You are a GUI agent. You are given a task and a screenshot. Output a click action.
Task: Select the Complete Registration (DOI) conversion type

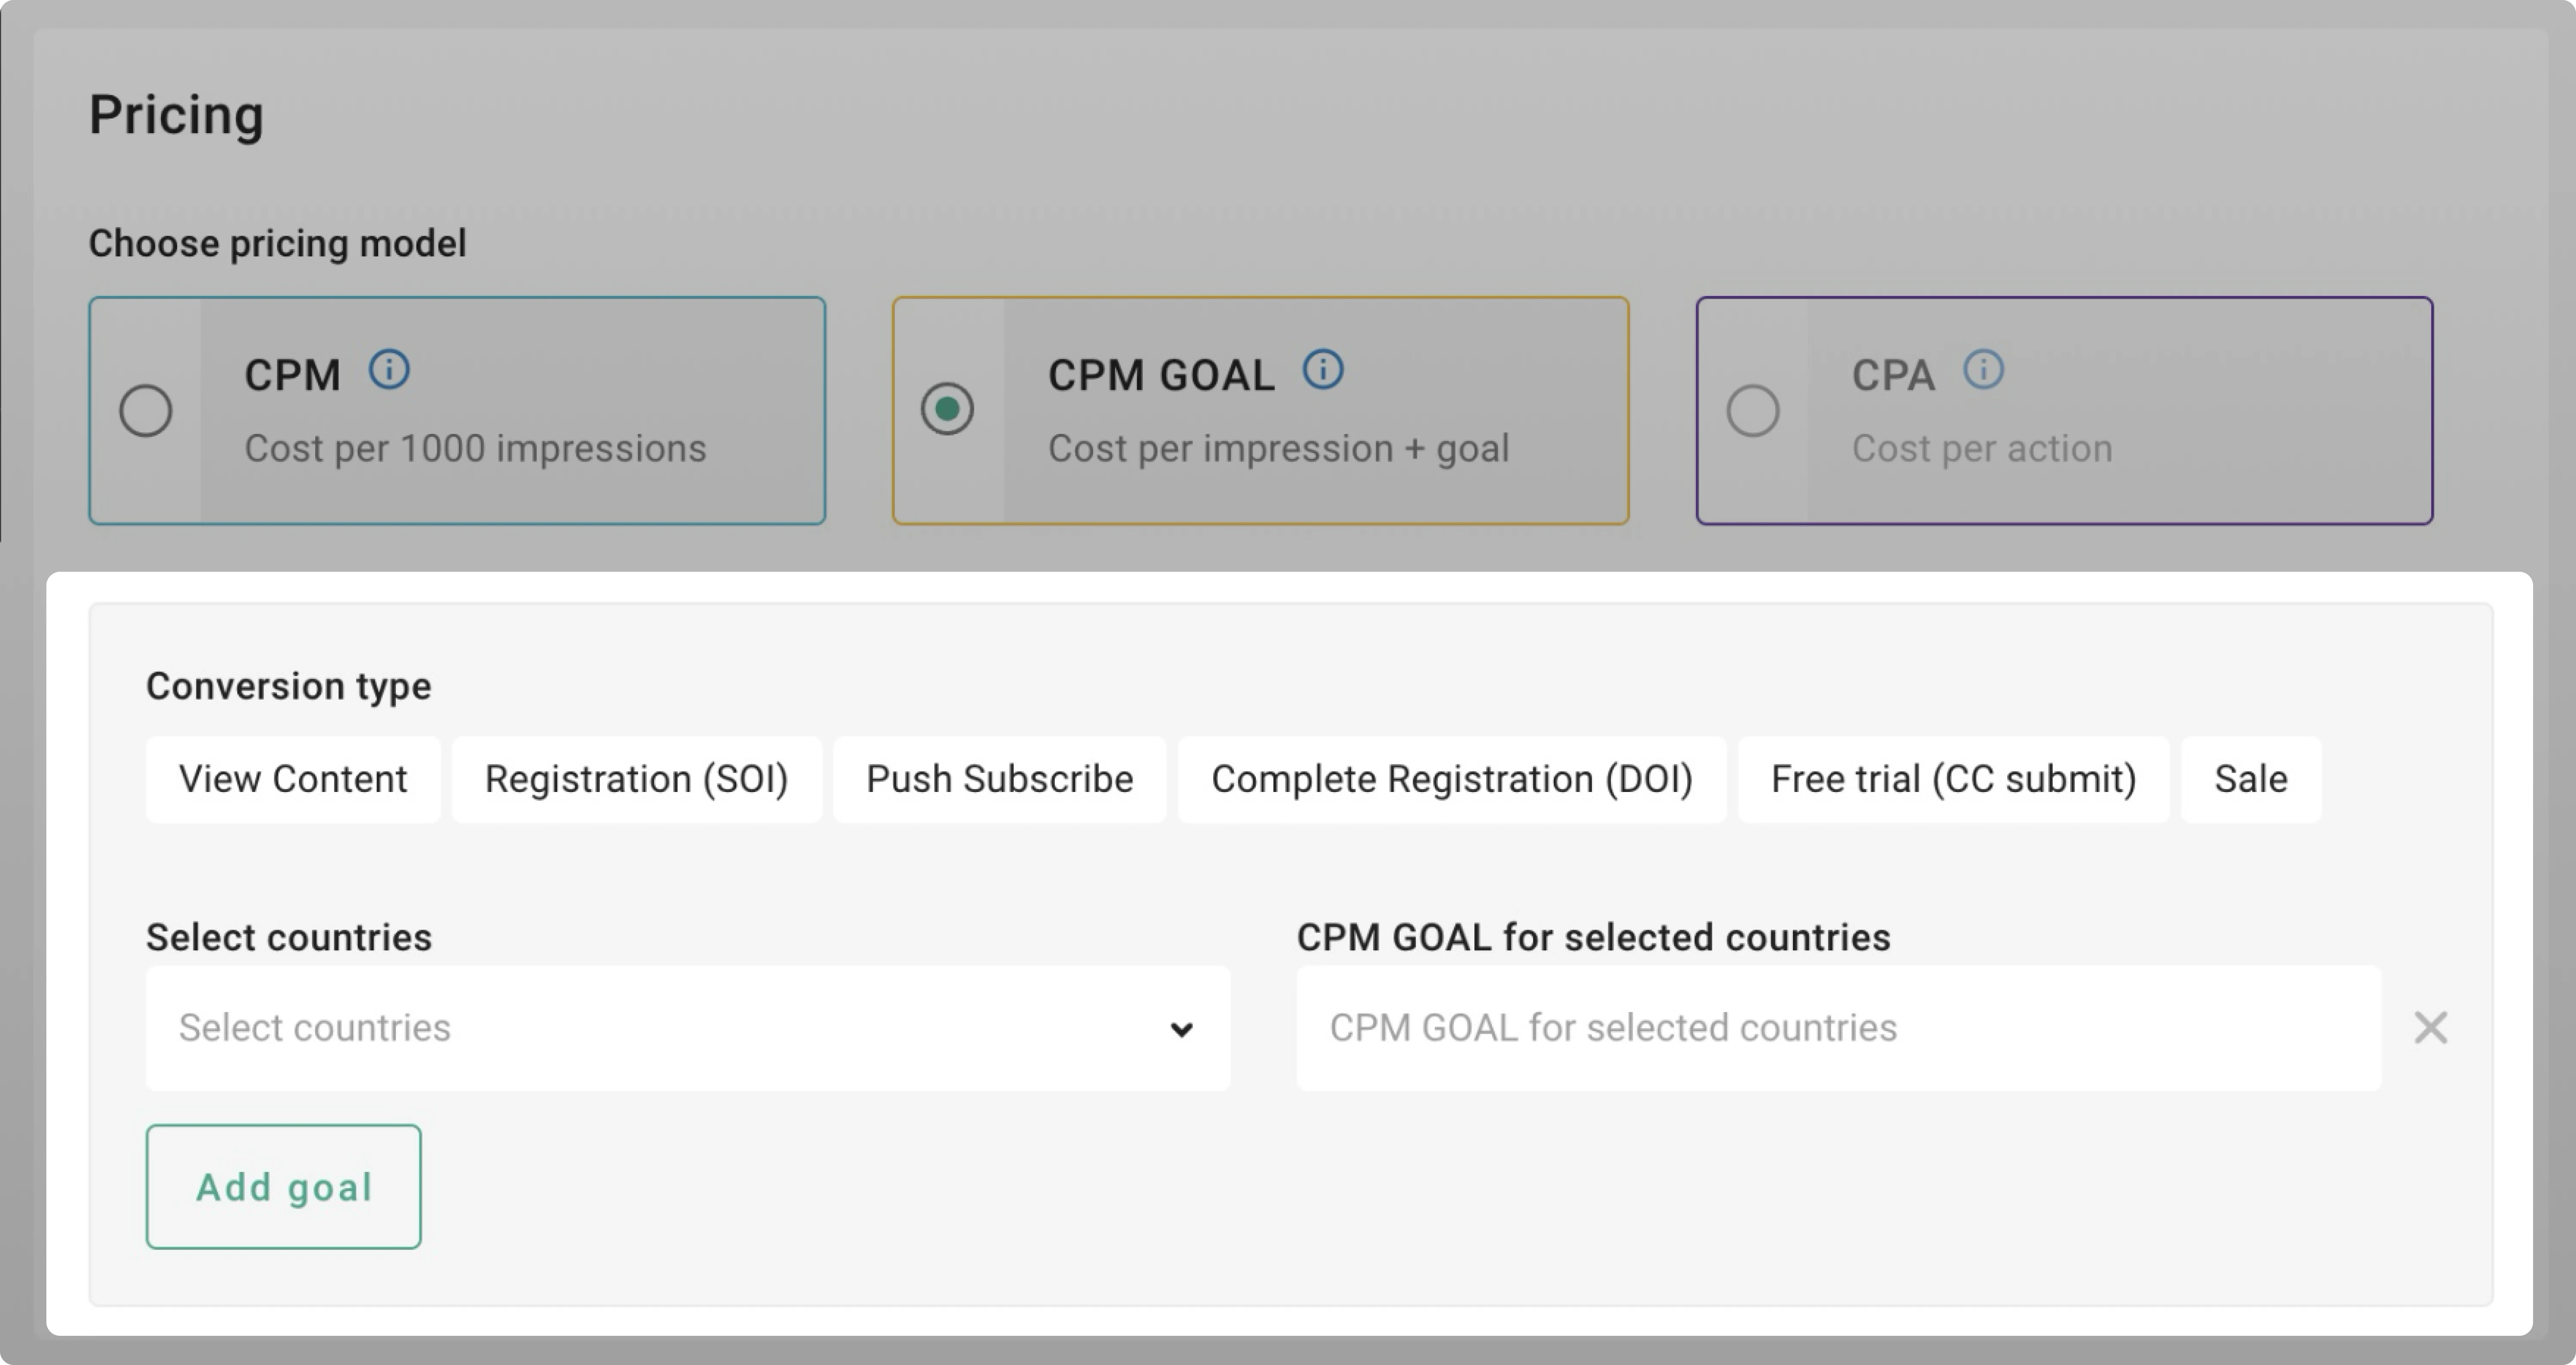tap(1452, 779)
